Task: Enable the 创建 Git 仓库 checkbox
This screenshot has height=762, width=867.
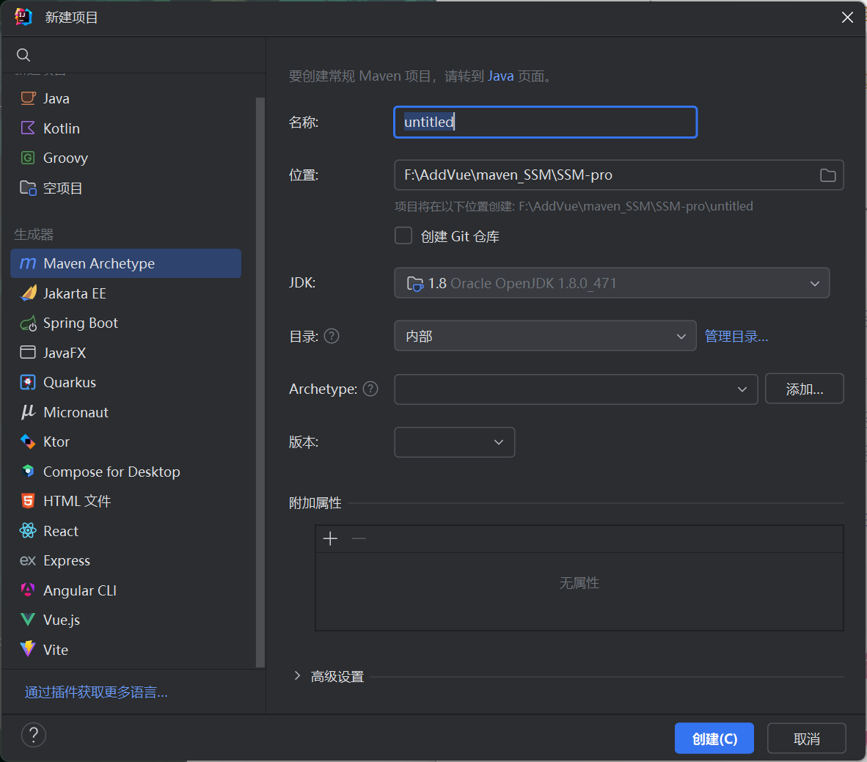Action: pos(403,236)
